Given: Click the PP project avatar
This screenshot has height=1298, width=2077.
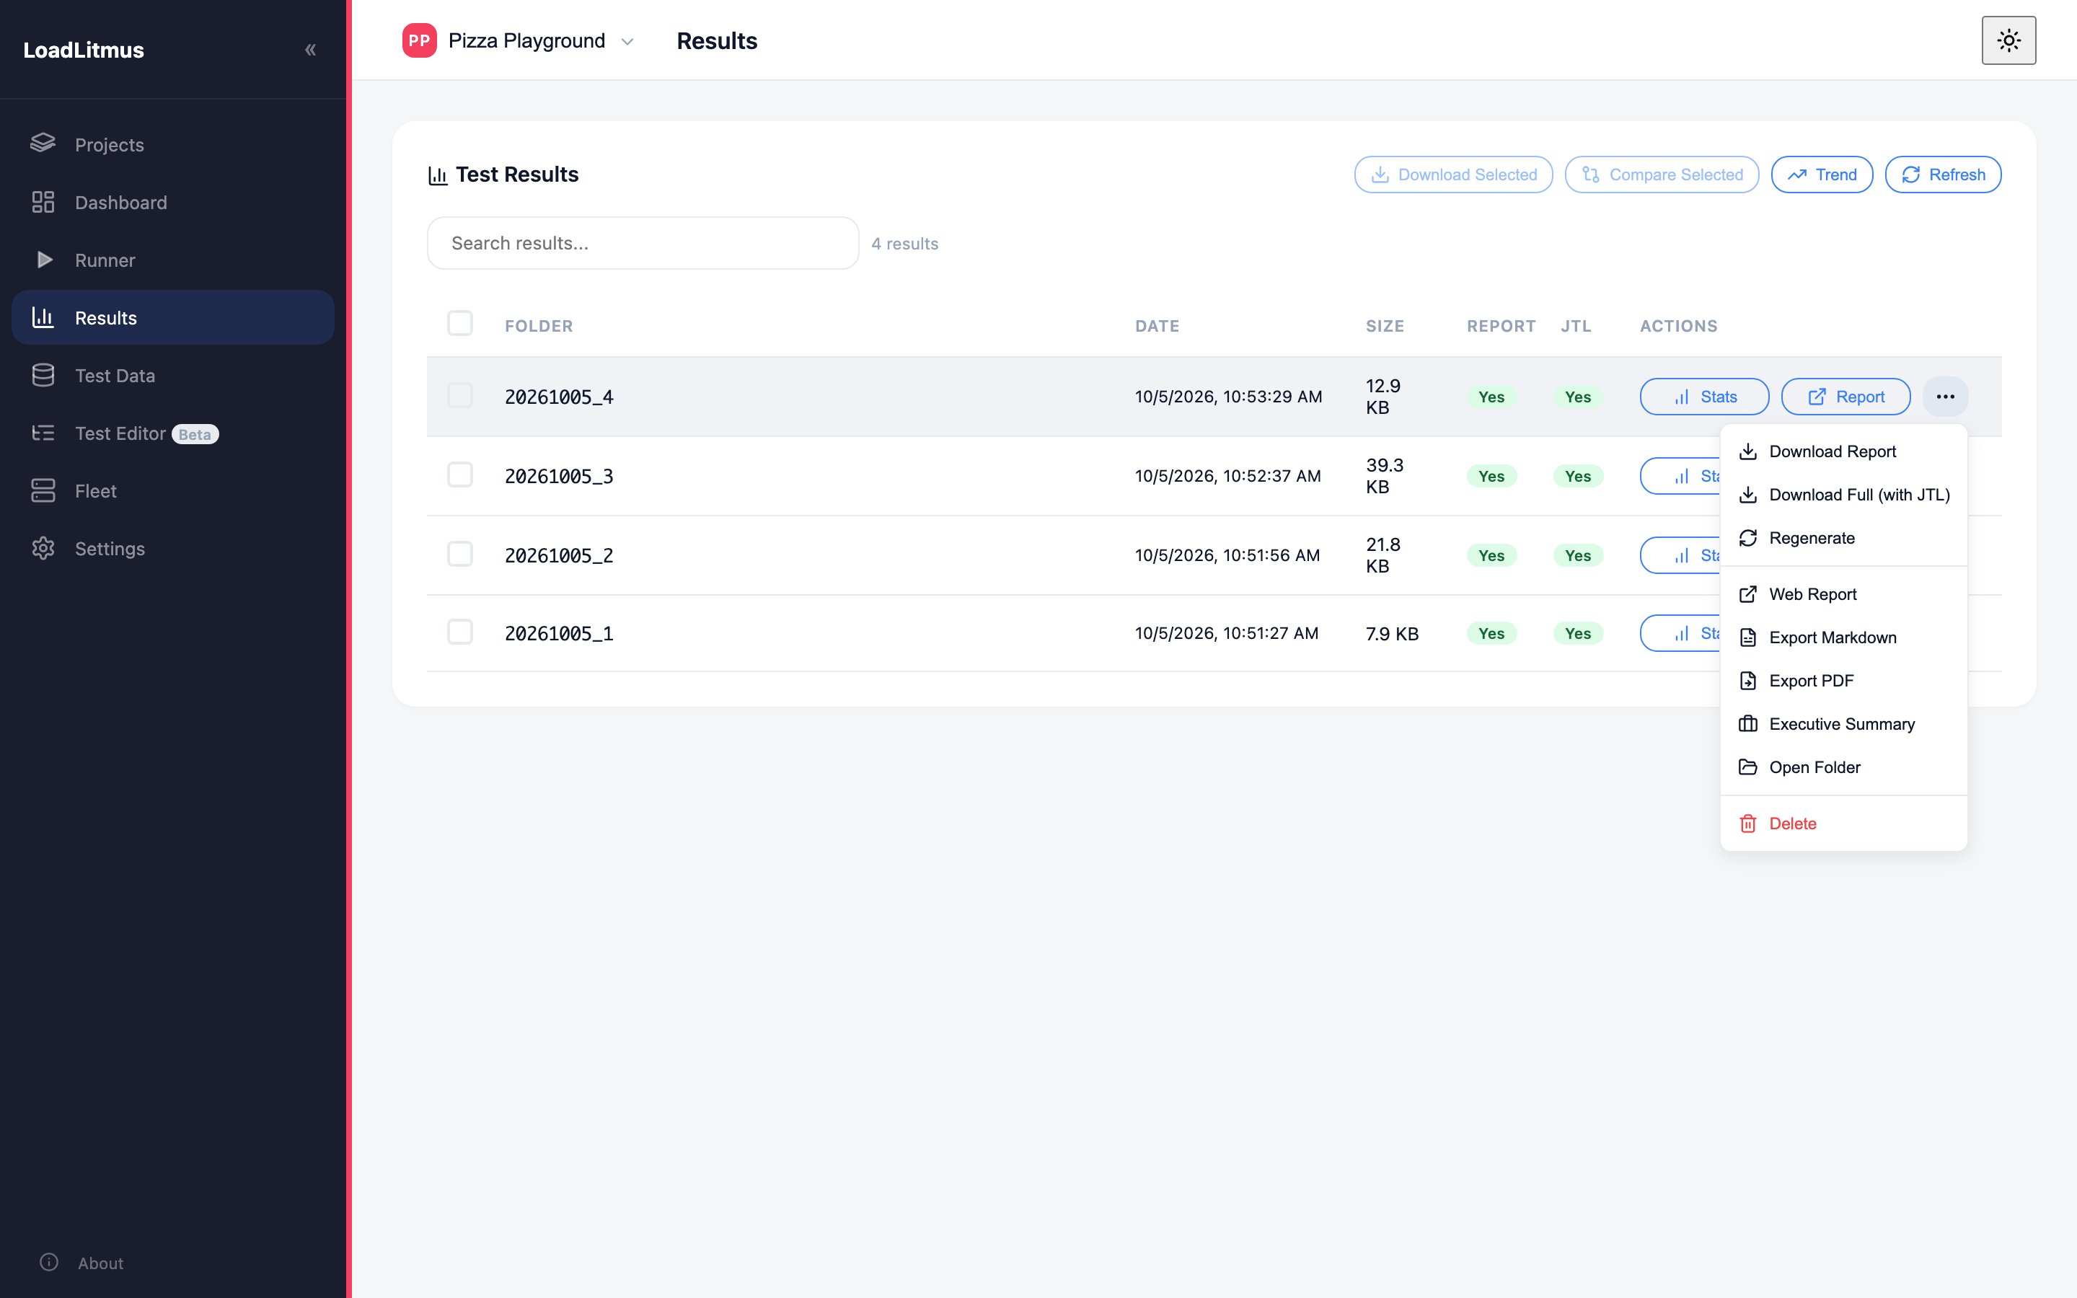Looking at the screenshot, I should (419, 40).
